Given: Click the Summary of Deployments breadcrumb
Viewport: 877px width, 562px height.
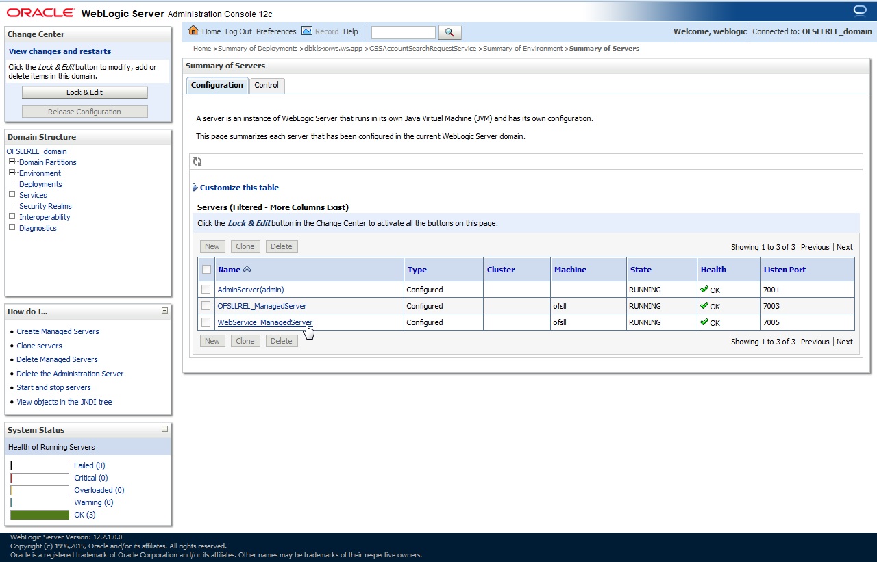Looking at the screenshot, I should 258,49.
